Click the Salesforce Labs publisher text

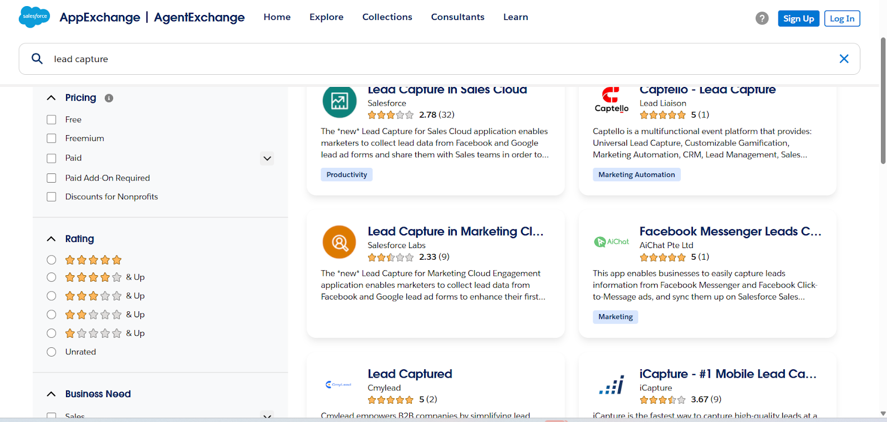(x=396, y=245)
